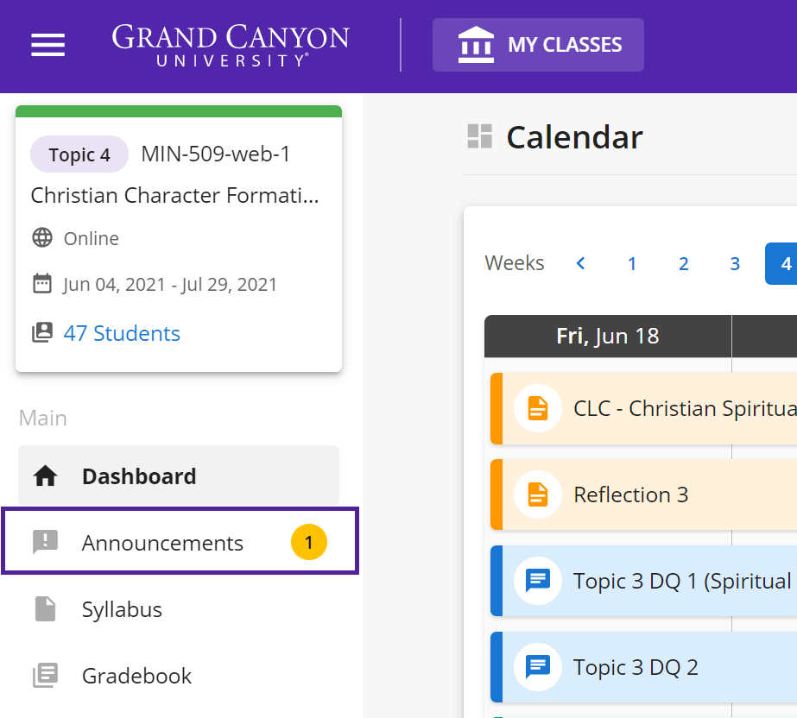The width and height of the screenshot is (797, 718).
Task: Open the 47 Students link
Action: click(x=122, y=333)
